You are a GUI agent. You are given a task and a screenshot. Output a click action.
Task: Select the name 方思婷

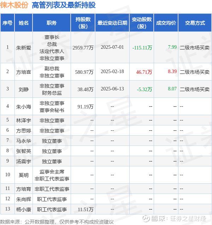(x=24, y=131)
